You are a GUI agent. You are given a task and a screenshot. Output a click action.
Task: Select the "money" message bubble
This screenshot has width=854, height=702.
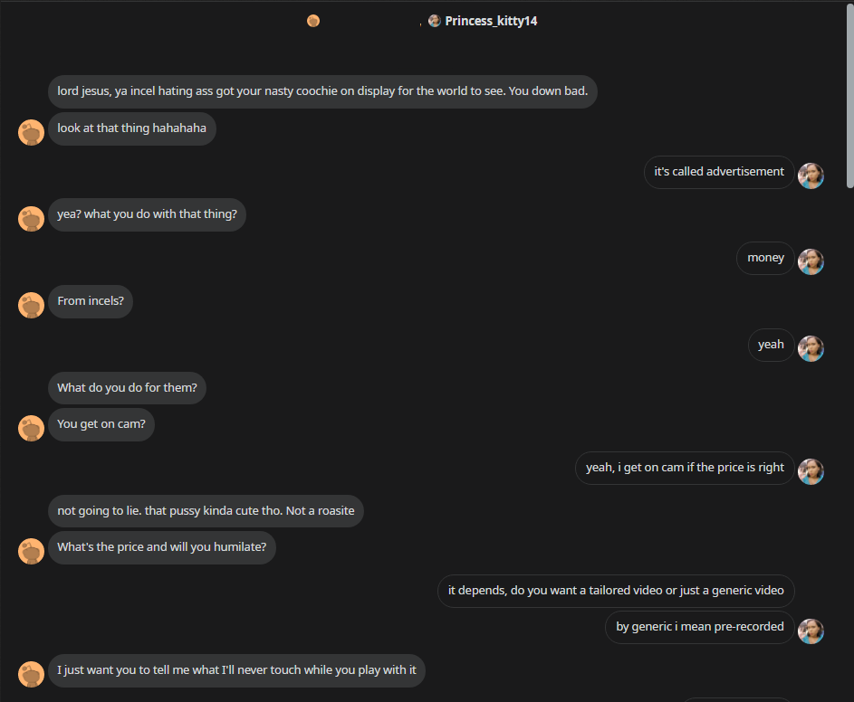(x=765, y=258)
